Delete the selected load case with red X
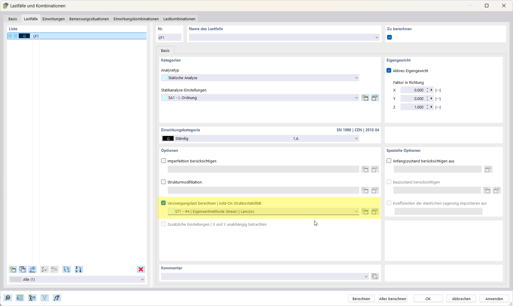Screen dimensions: 513x306 141,269
